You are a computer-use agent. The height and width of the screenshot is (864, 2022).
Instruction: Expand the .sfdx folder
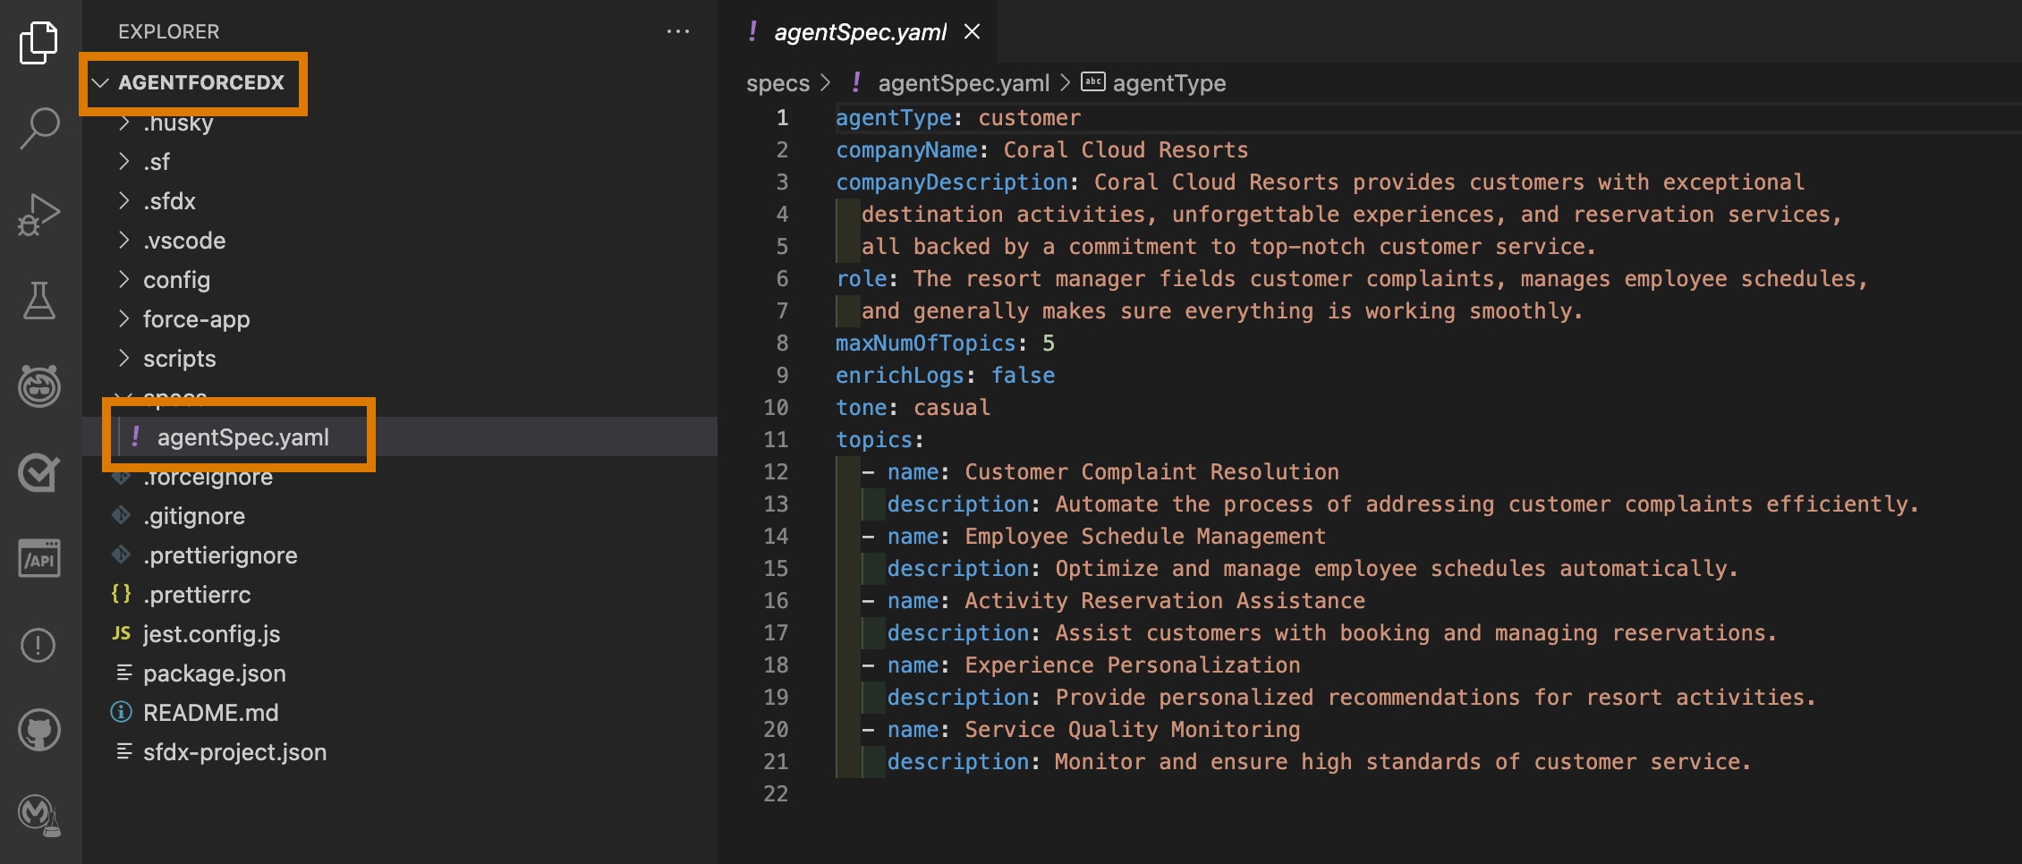pos(399,201)
